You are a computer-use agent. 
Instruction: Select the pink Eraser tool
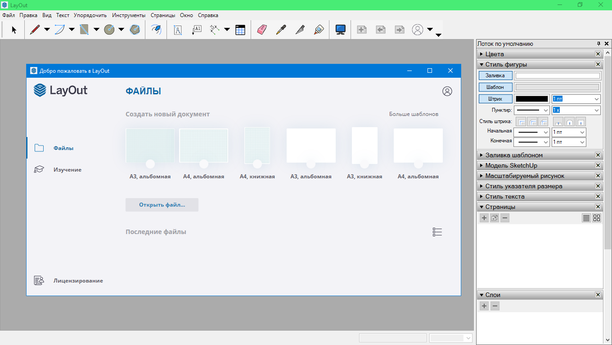point(262,30)
